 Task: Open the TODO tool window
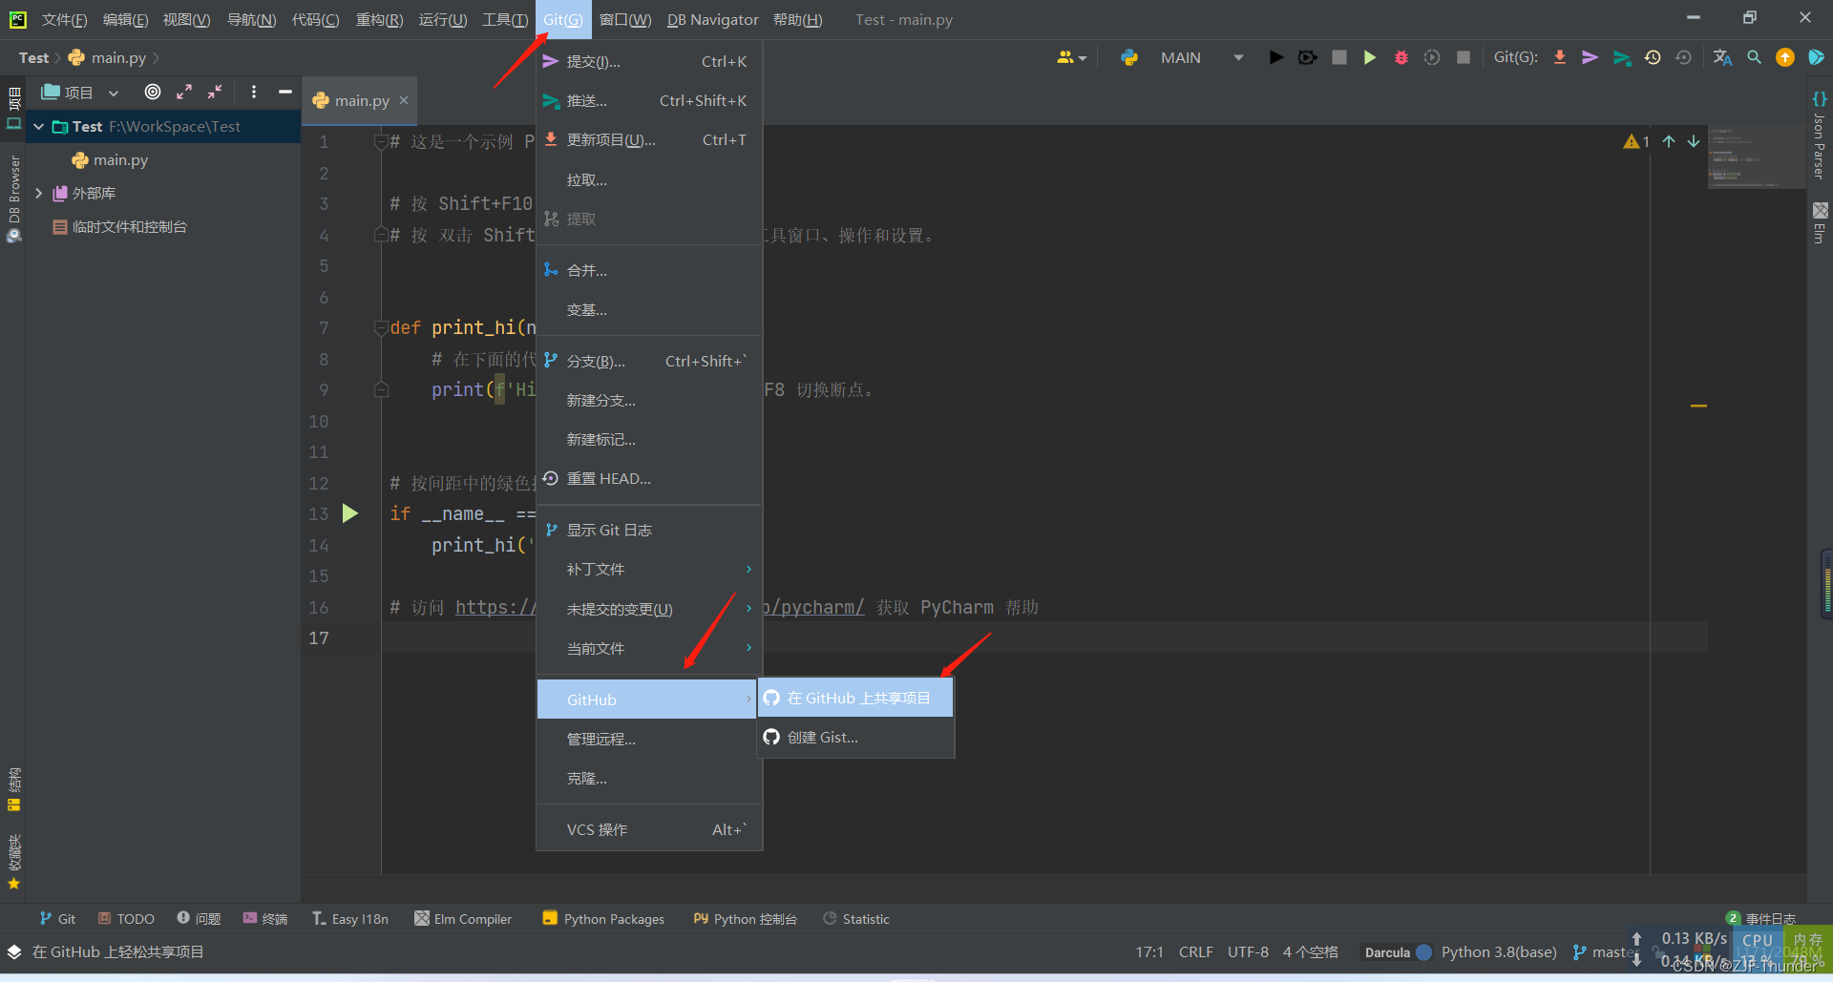point(126,918)
